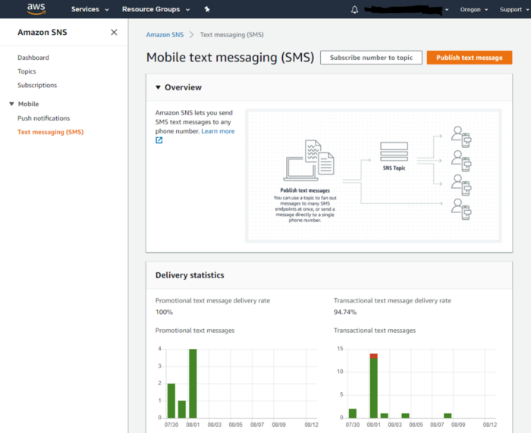Image resolution: width=531 pixels, height=433 pixels.
Task: Collapse the Mobile section triangle
Action: [x=11, y=104]
